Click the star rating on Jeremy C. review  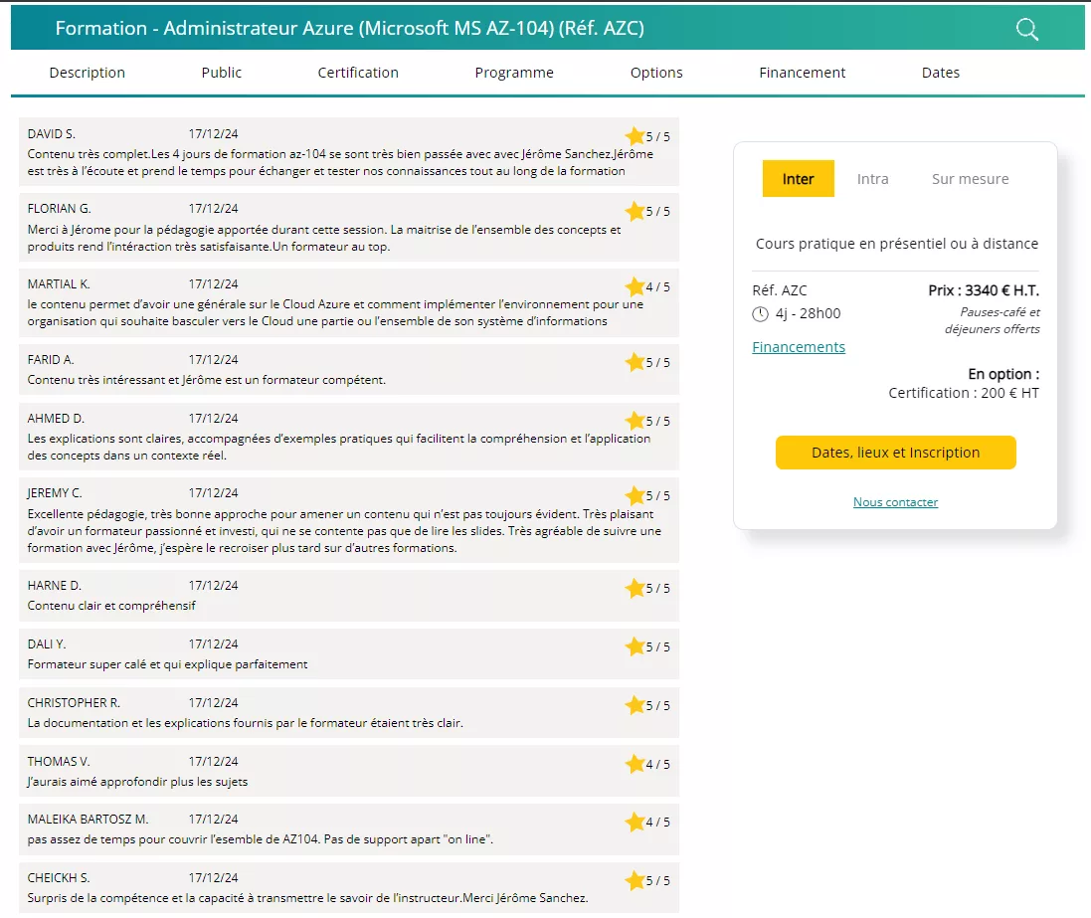pos(635,495)
